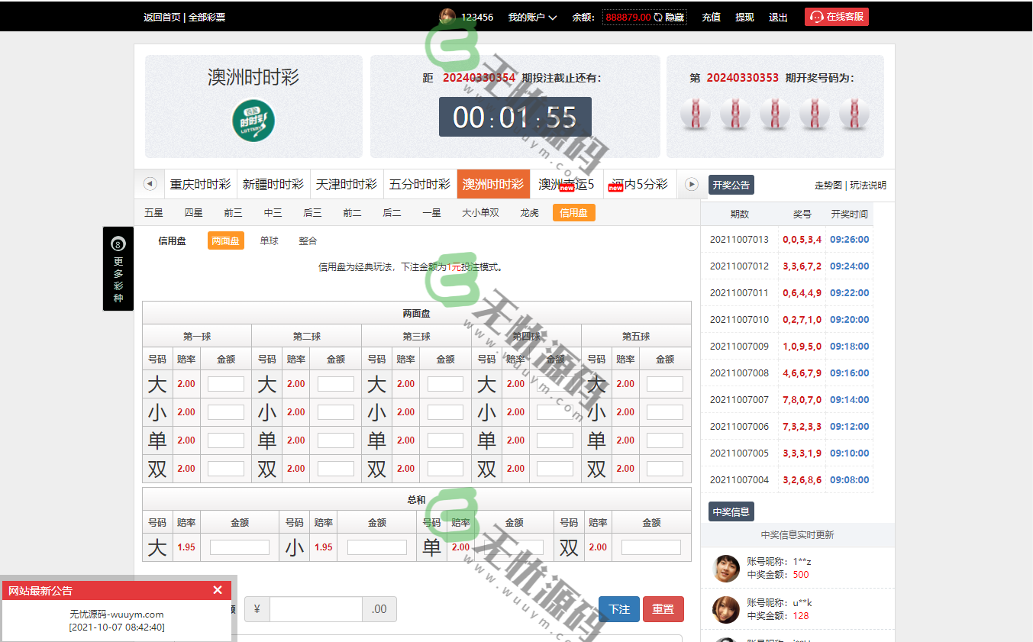Open 在线客服 online support
This screenshot has width=1033, height=642.
(836, 17)
